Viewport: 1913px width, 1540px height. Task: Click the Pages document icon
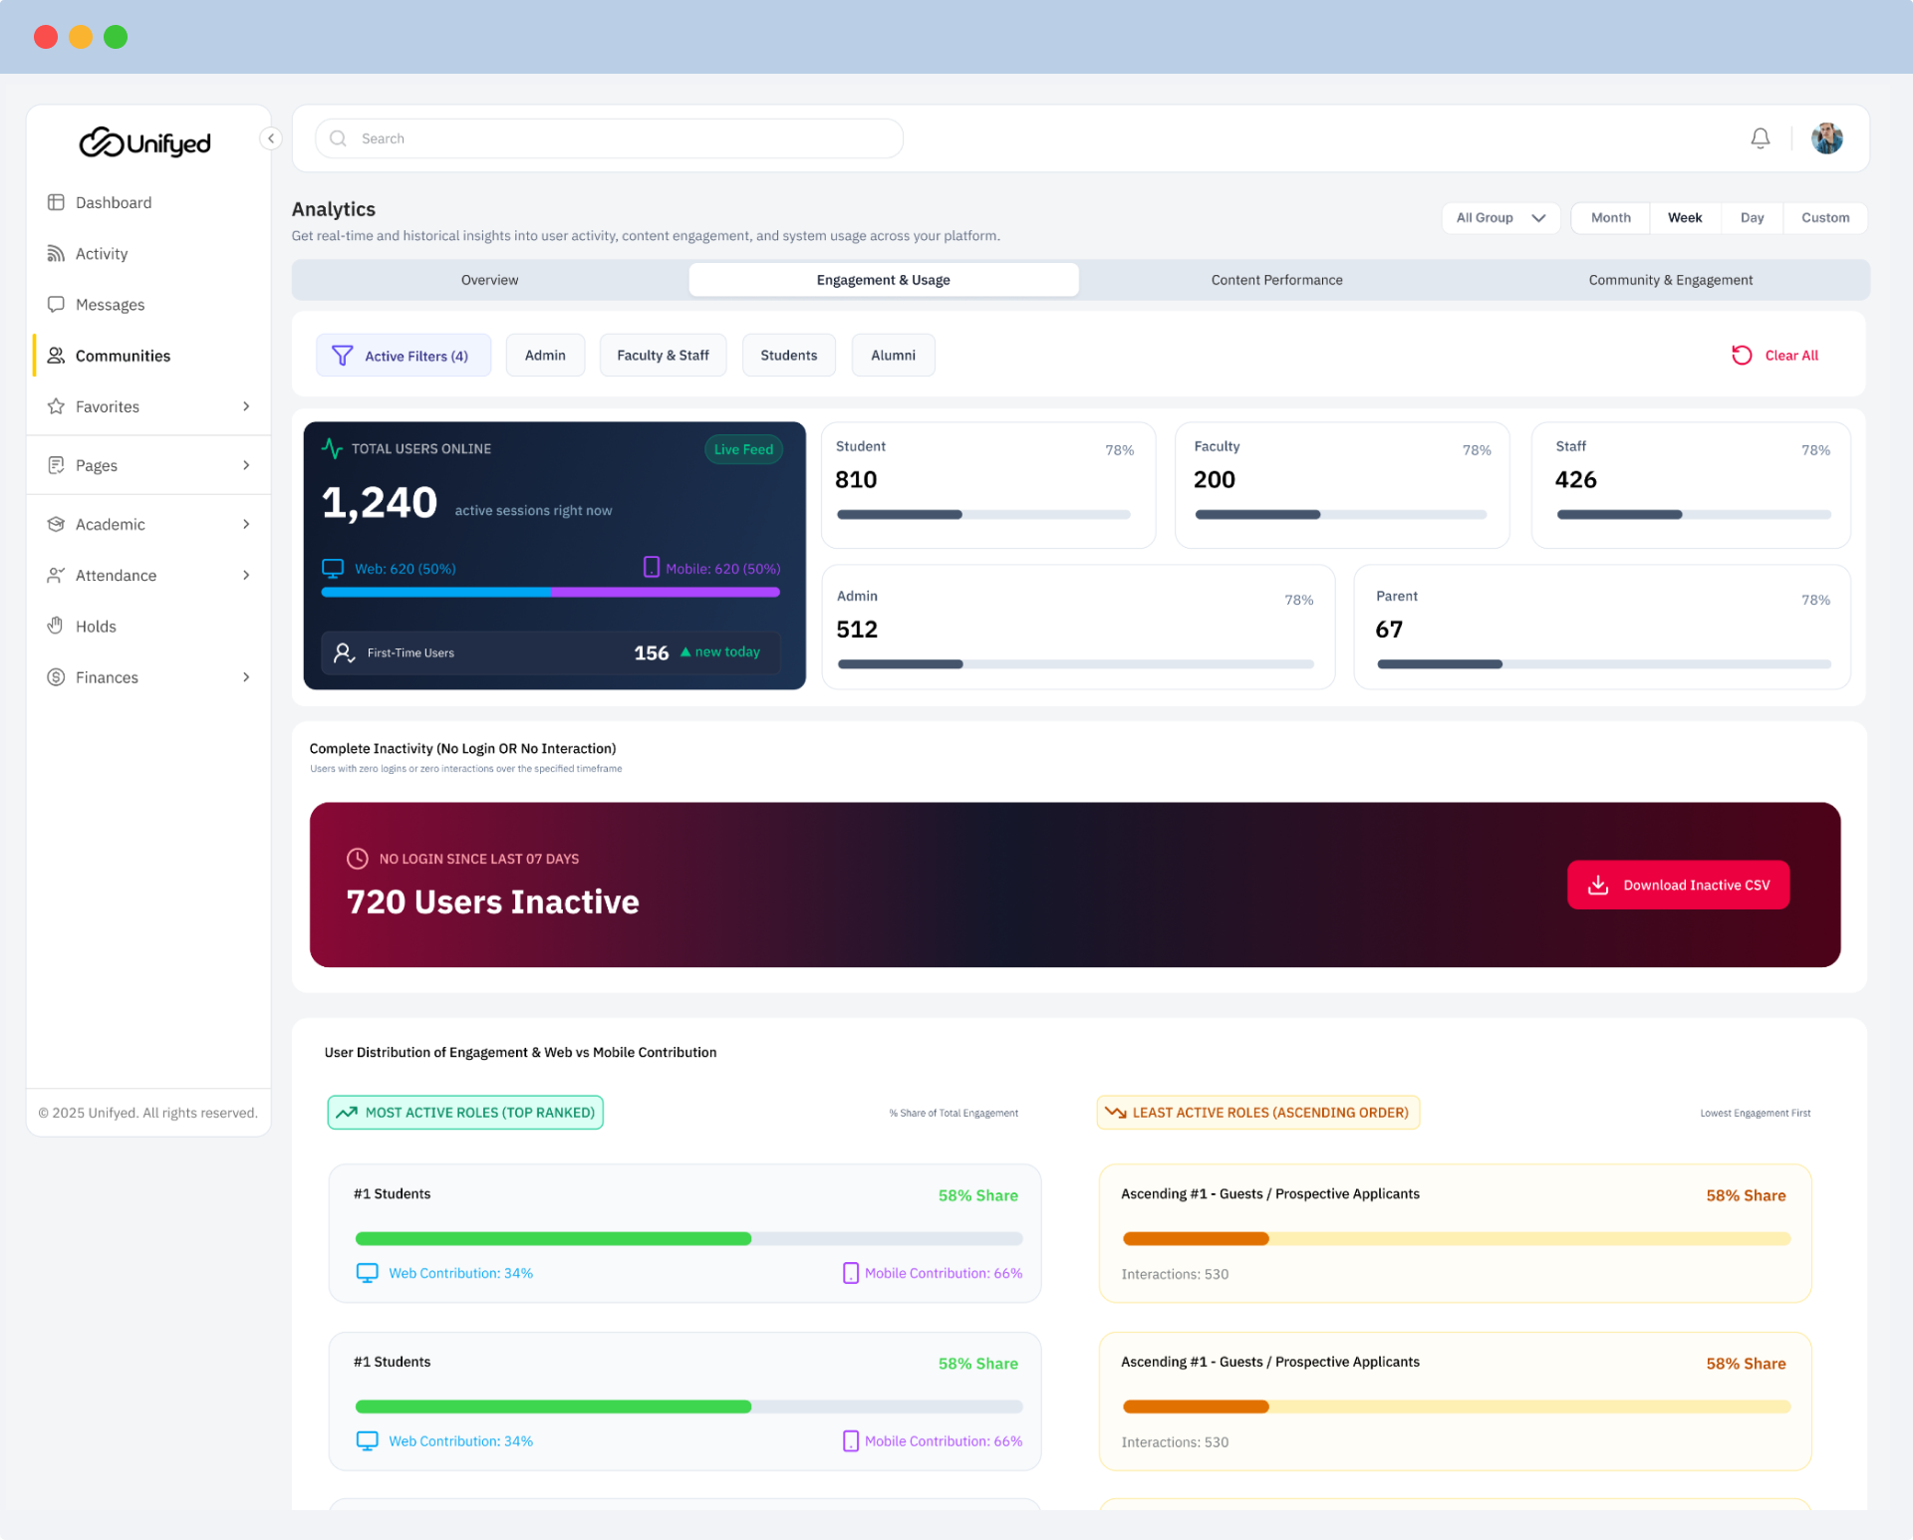(56, 465)
